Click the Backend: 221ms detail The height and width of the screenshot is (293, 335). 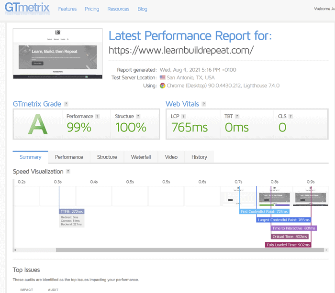(71, 225)
